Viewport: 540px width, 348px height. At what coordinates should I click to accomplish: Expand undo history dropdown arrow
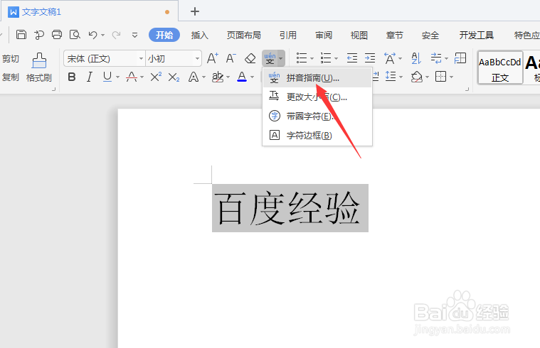(102, 35)
